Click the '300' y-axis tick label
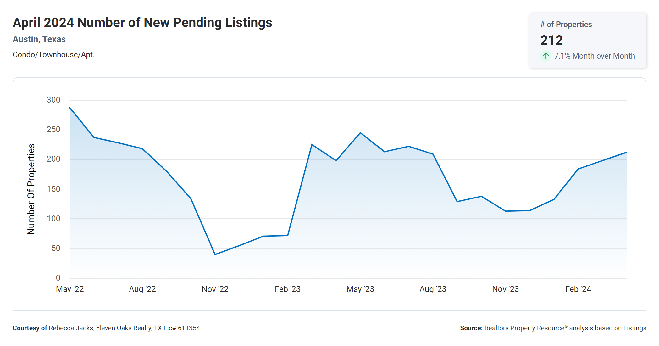 pyautogui.click(x=53, y=100)
